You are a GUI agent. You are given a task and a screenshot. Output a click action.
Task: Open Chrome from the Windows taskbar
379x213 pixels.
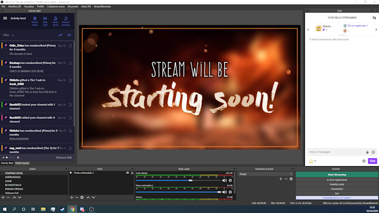pos(72,209)
